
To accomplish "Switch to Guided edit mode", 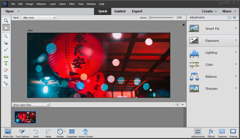I will [x=120, y=11].
